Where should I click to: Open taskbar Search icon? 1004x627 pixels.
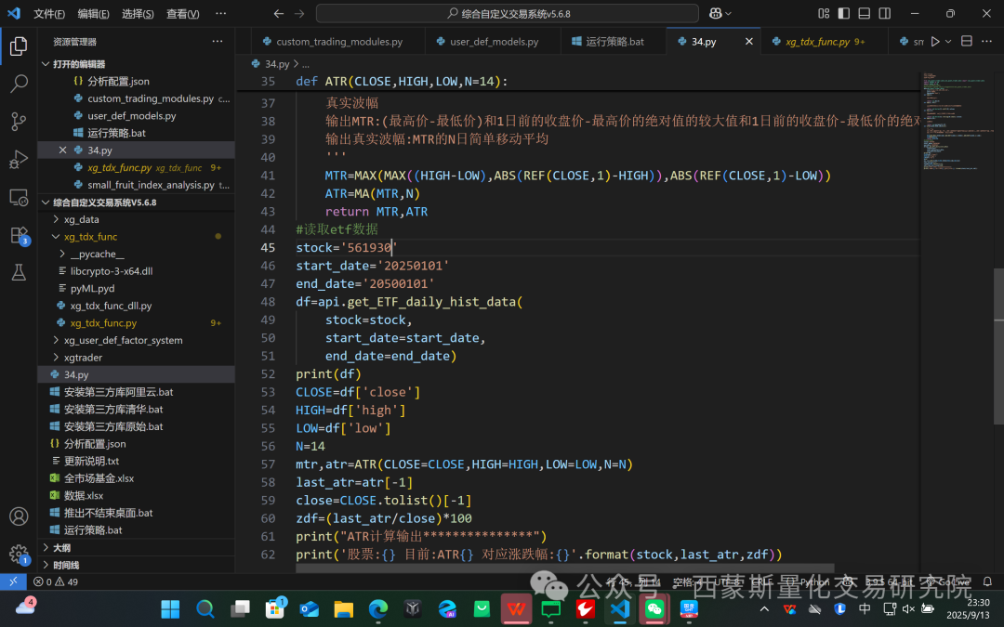205,609
